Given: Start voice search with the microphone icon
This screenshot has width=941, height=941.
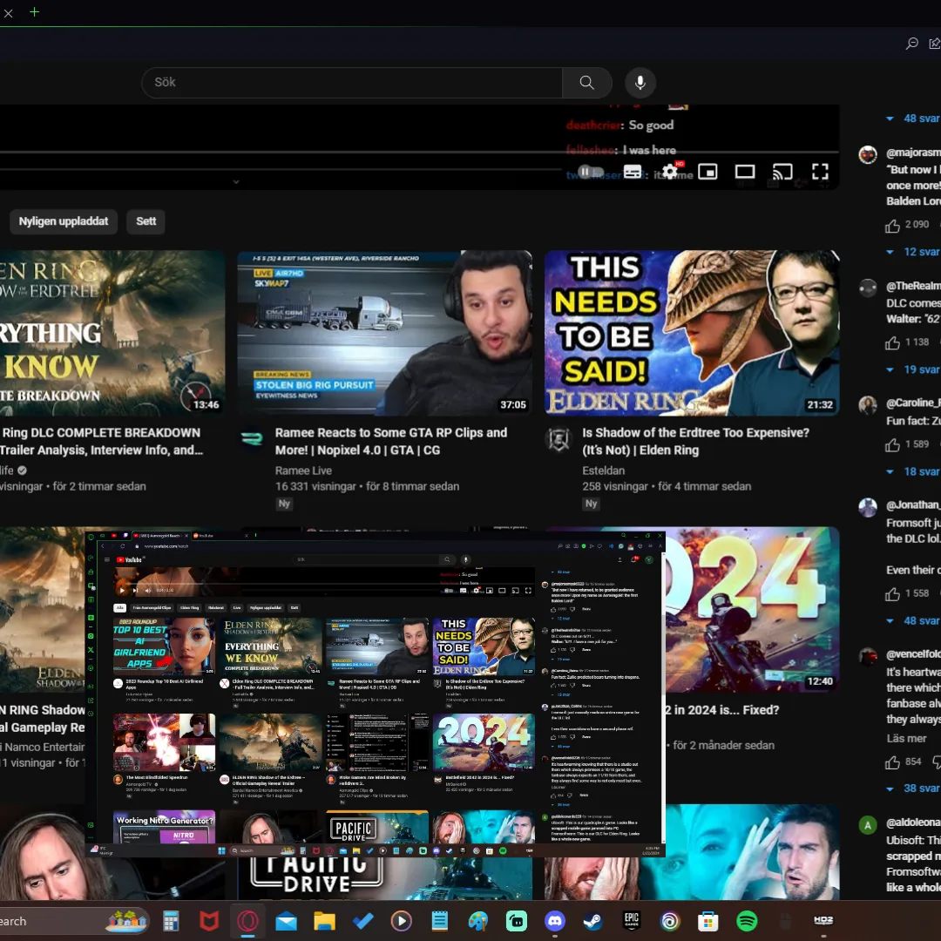Looking at the screenshot, I should tap(640, 82).
